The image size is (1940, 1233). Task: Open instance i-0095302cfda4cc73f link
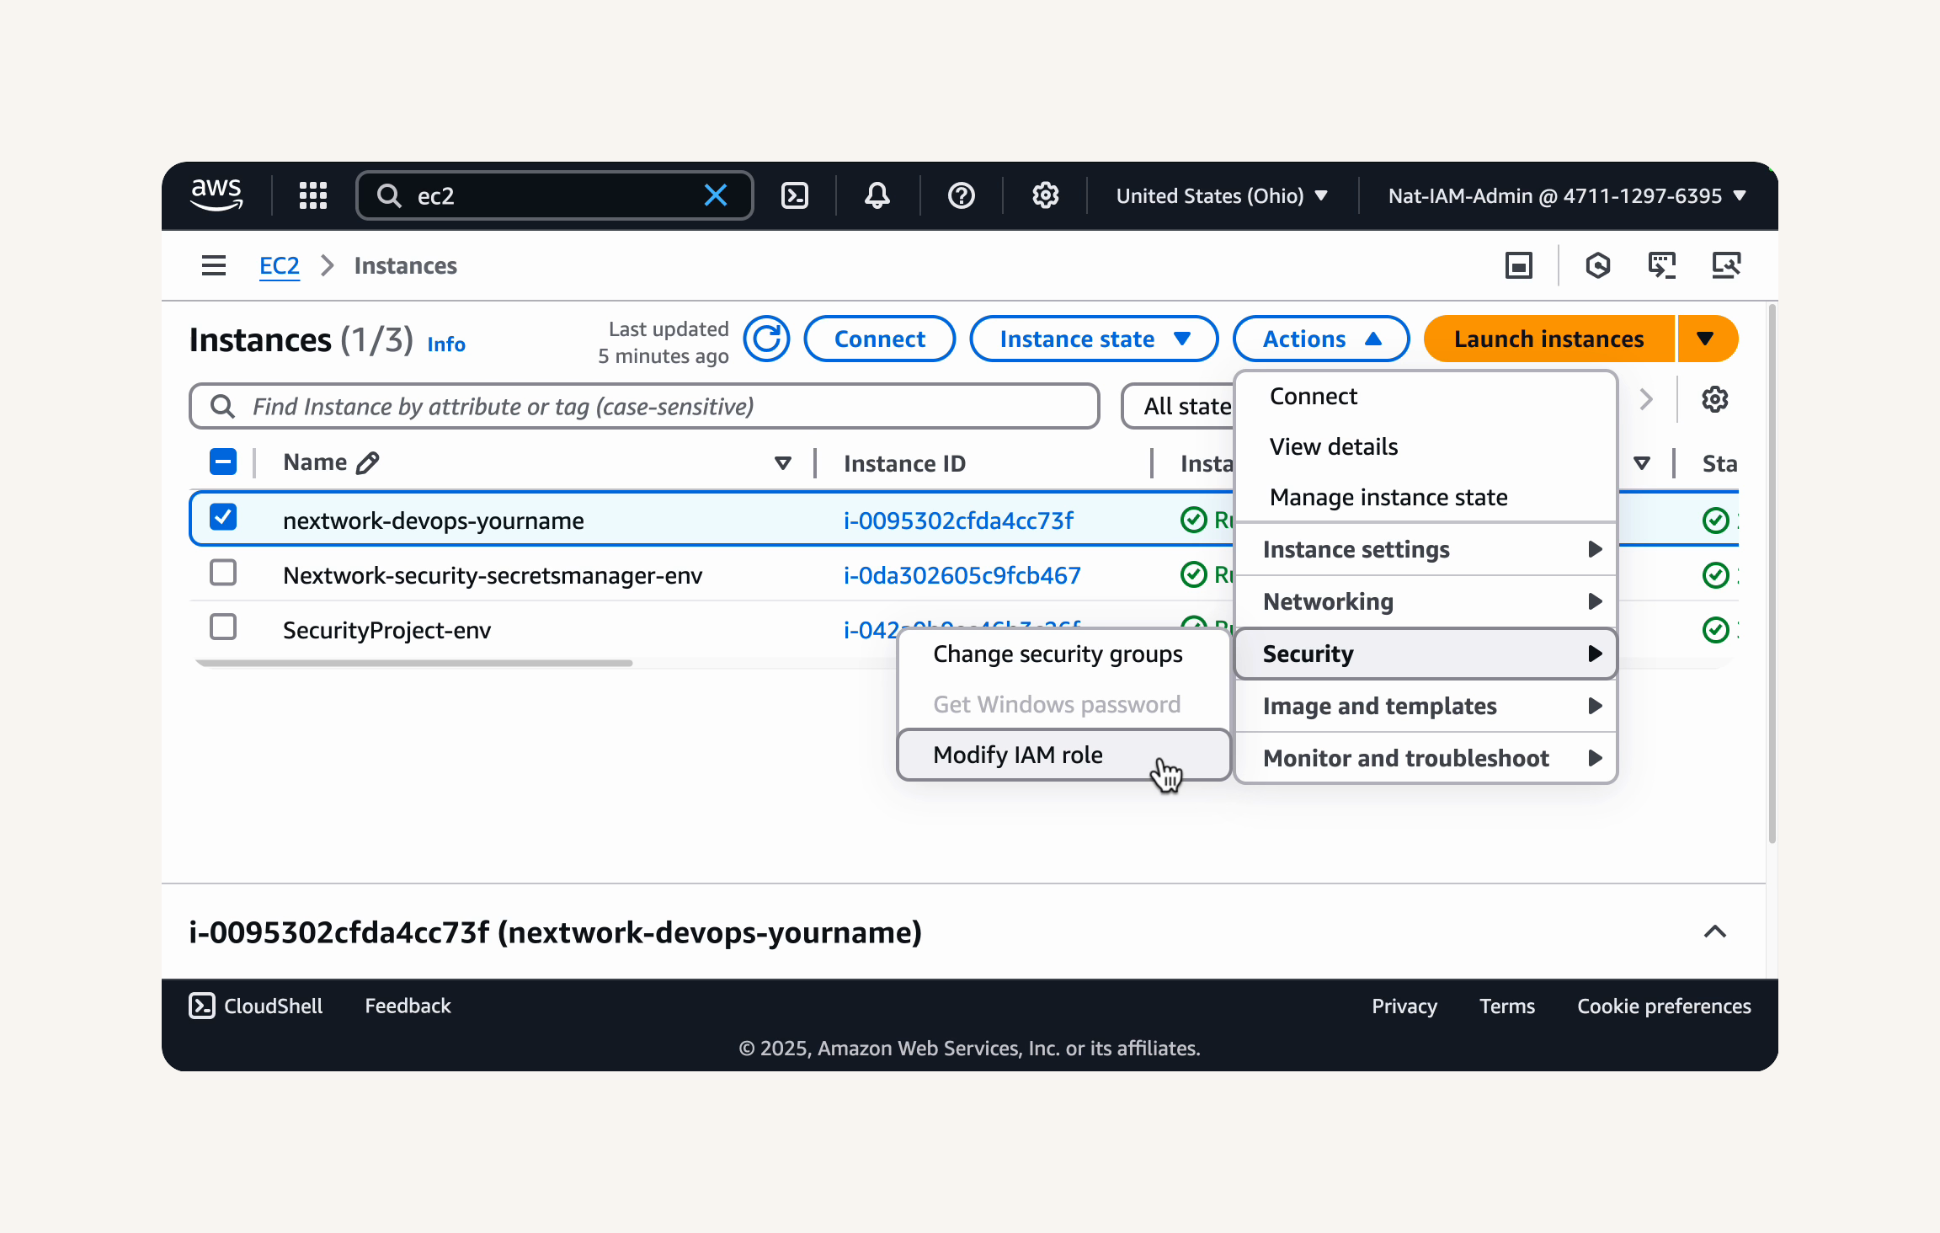coord(958,520)
